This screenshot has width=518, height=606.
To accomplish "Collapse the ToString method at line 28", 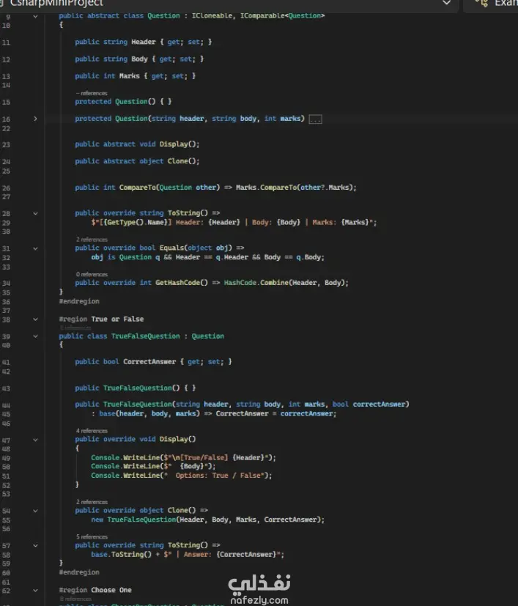I will (36, 213).
